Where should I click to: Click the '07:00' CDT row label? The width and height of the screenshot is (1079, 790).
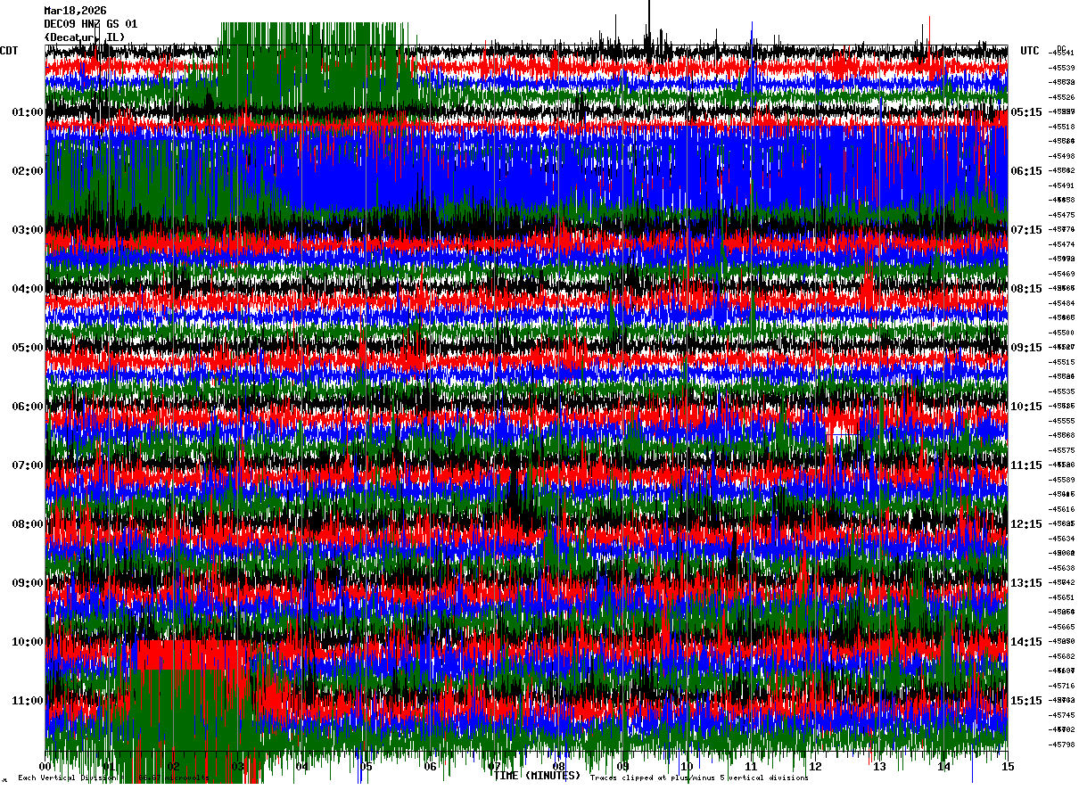coord(28,465)
